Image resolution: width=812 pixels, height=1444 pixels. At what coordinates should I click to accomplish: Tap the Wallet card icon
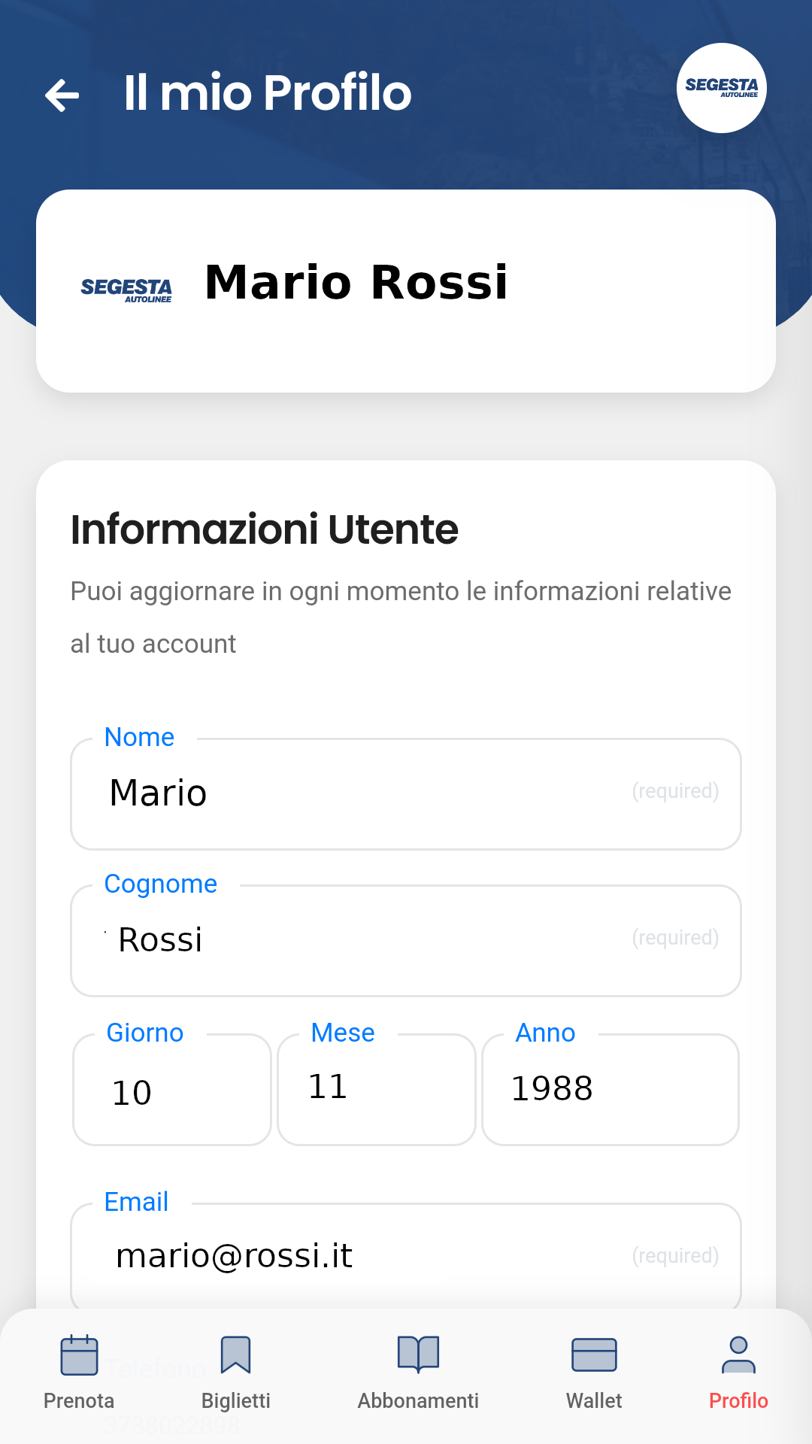coord(594,1355)
